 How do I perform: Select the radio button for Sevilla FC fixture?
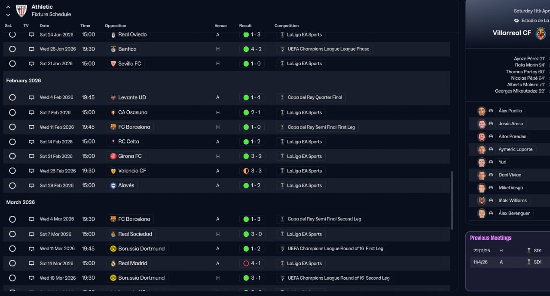[x=12, y=63]
